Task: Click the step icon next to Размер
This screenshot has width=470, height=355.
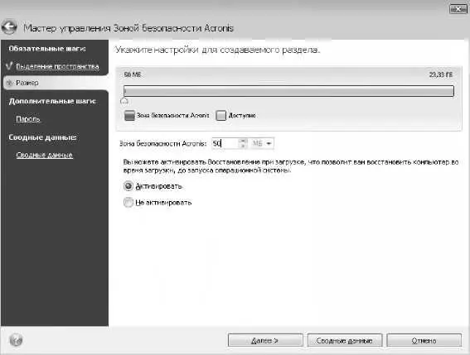Action: [10, 83]
